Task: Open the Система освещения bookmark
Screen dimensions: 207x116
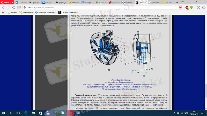Action: pos(68,12)
